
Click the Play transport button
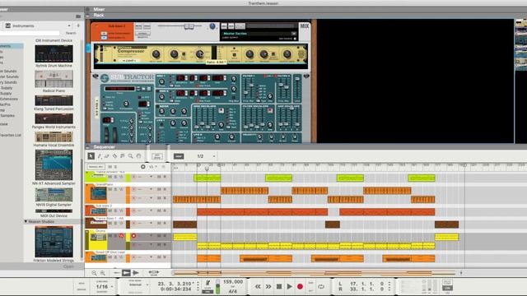(289, 287)
